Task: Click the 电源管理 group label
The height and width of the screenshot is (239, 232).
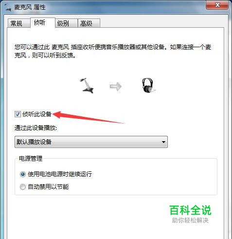Action: 31,158
